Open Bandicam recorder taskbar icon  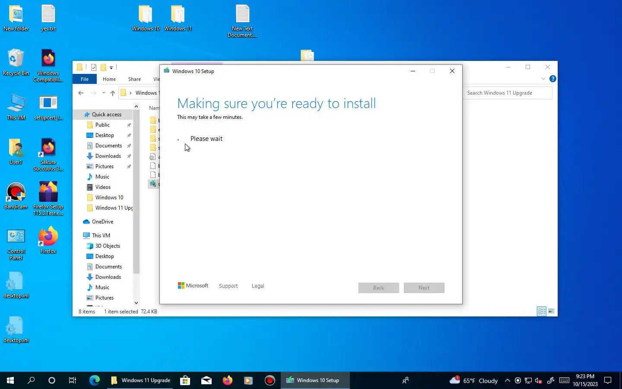pyautogui.click(x=270, y=380)
